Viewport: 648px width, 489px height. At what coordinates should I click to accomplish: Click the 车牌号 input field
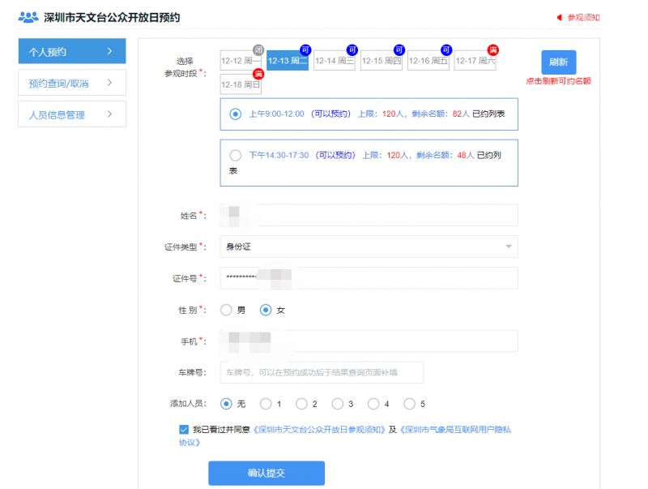tap(322, 373)
